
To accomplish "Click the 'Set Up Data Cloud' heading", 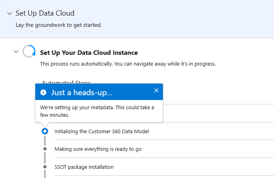I will [x=45, y=13].
